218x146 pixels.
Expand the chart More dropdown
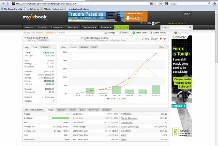click(x=163, y=47)
